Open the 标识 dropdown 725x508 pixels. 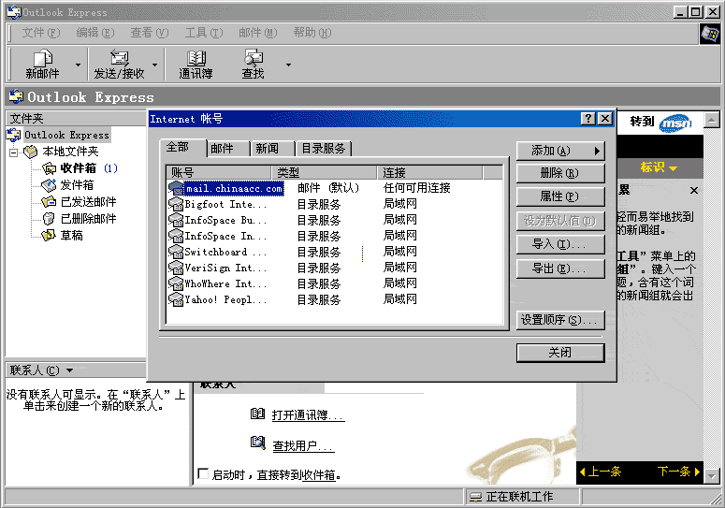point(659,167)
